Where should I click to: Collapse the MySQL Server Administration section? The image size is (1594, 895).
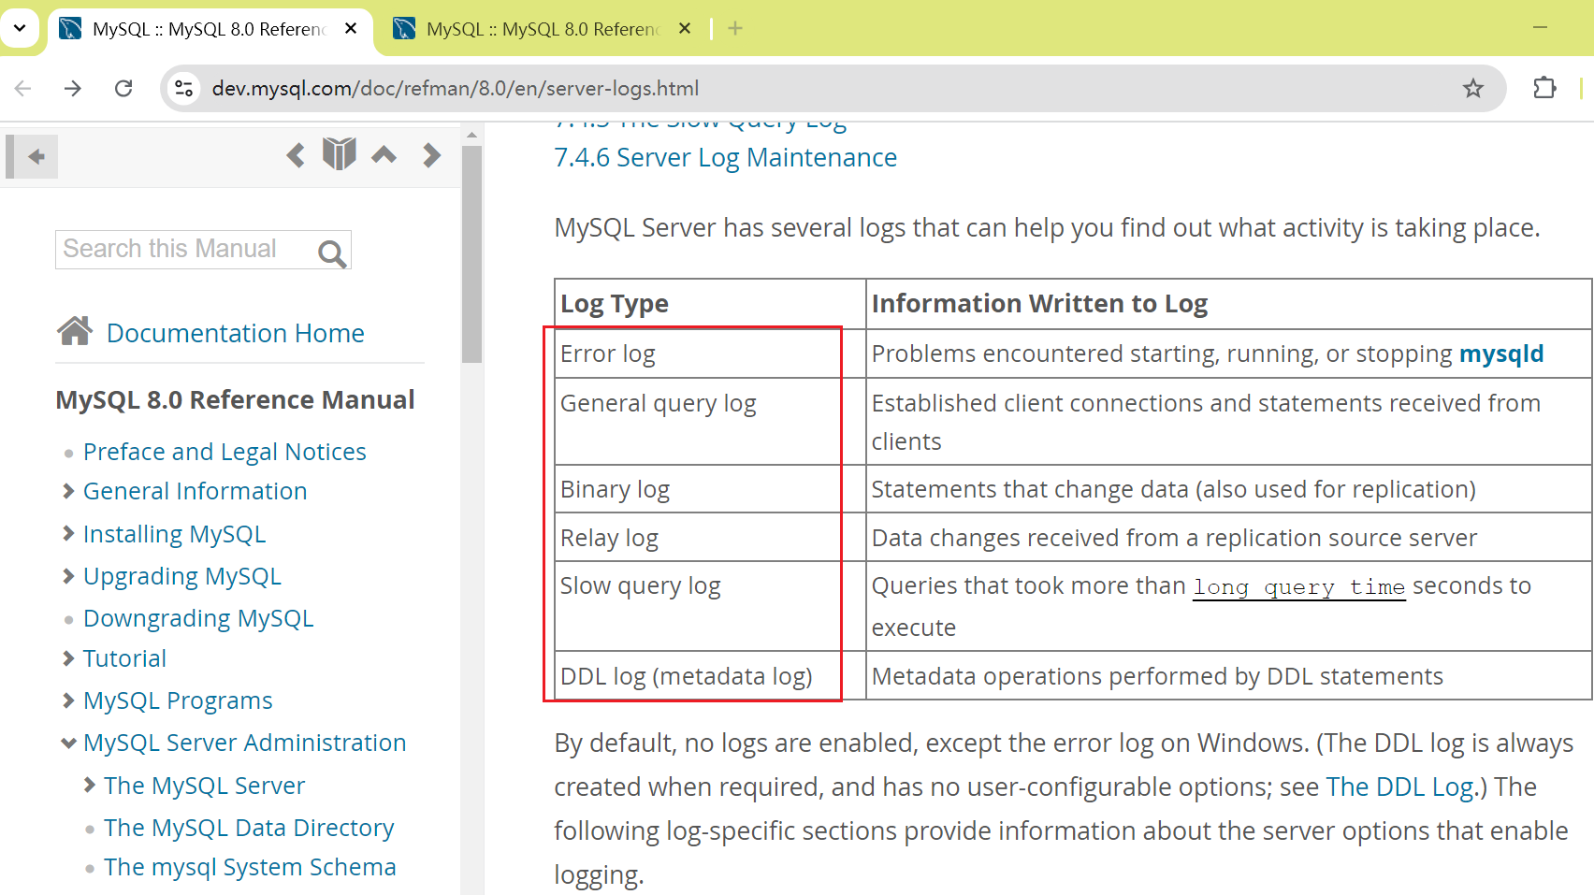tap(68, 743)
